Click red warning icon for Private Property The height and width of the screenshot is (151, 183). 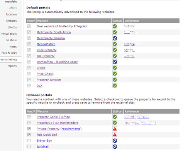[x=115, y=129]
